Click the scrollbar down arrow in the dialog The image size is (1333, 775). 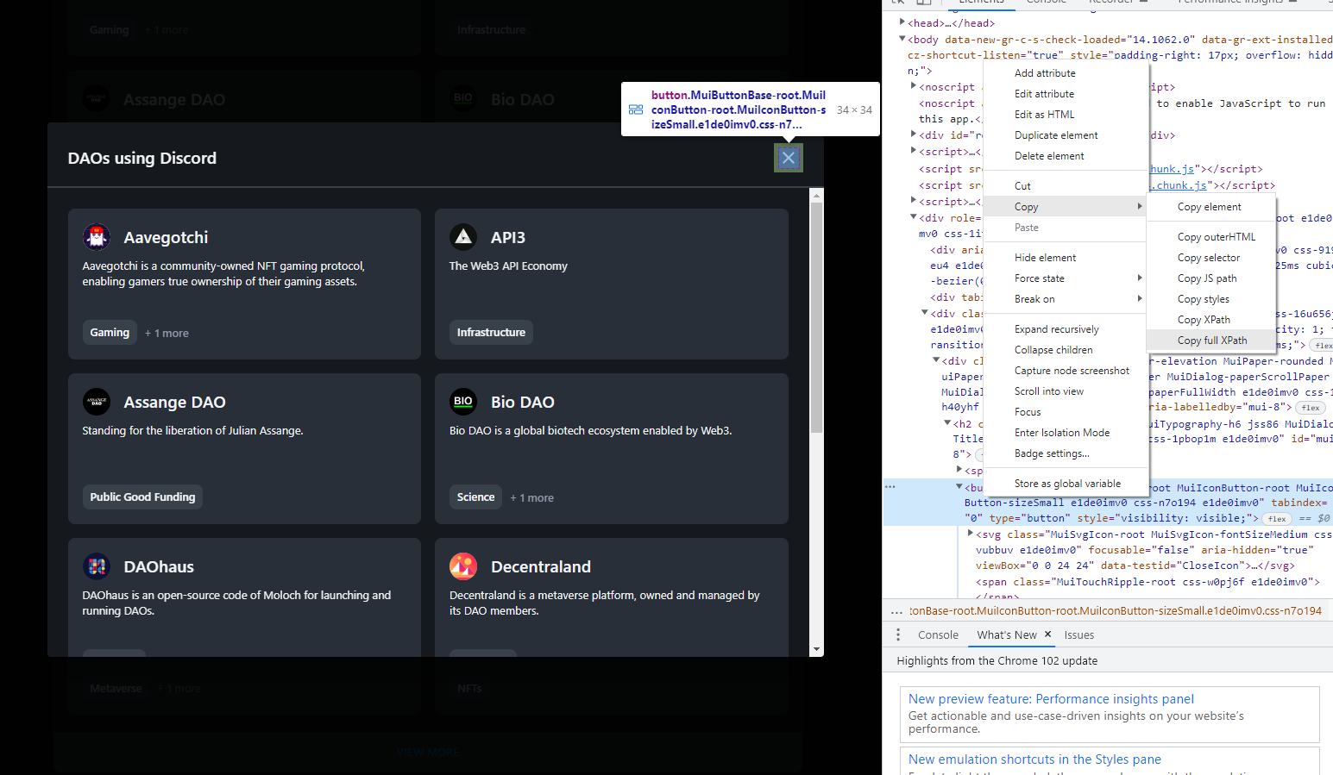point(817,649)
